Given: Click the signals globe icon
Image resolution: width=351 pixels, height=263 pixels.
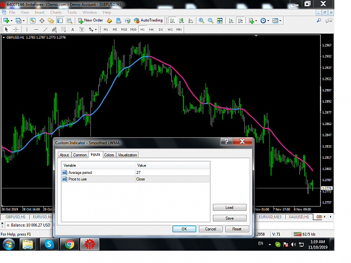Looking at the screenshot, I should [127, 21].
